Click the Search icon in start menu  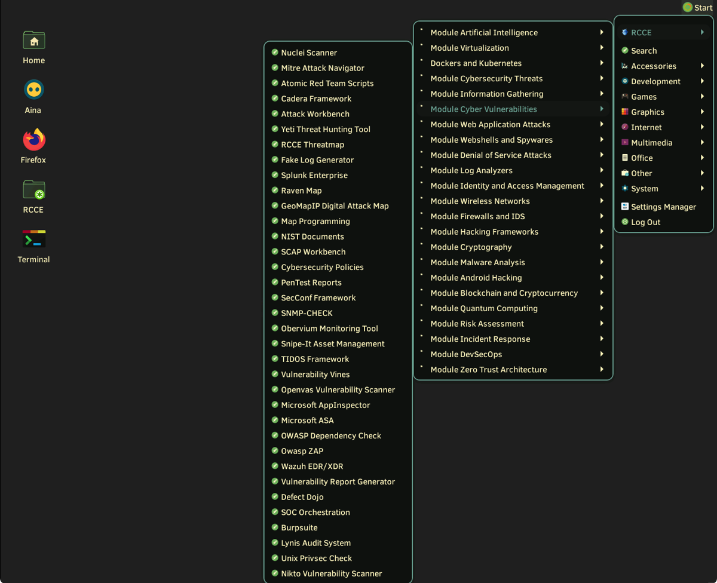click(625, 51)
